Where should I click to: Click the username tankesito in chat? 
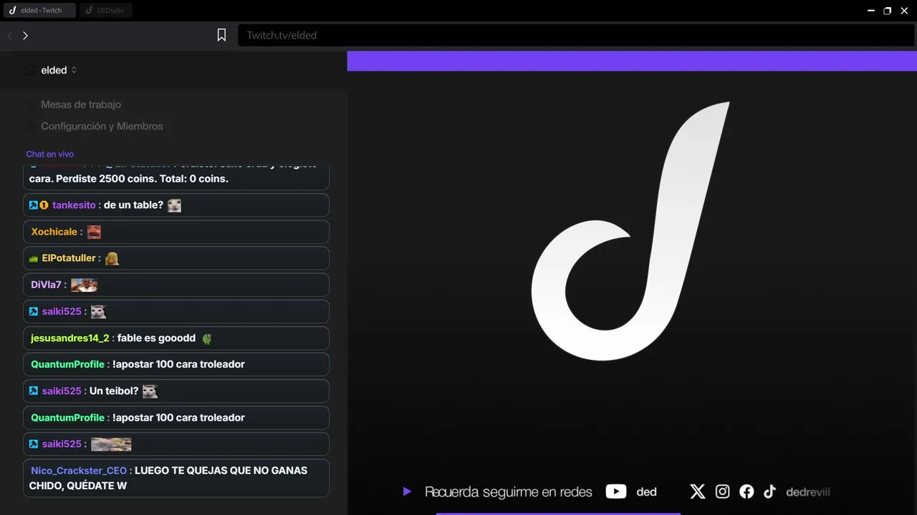coord(74,205)
